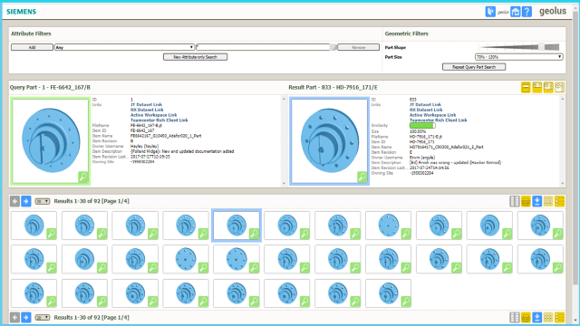Click the grey previous page arrow
This screenshot has width=580, height=326.
click(x=14, y=201)
